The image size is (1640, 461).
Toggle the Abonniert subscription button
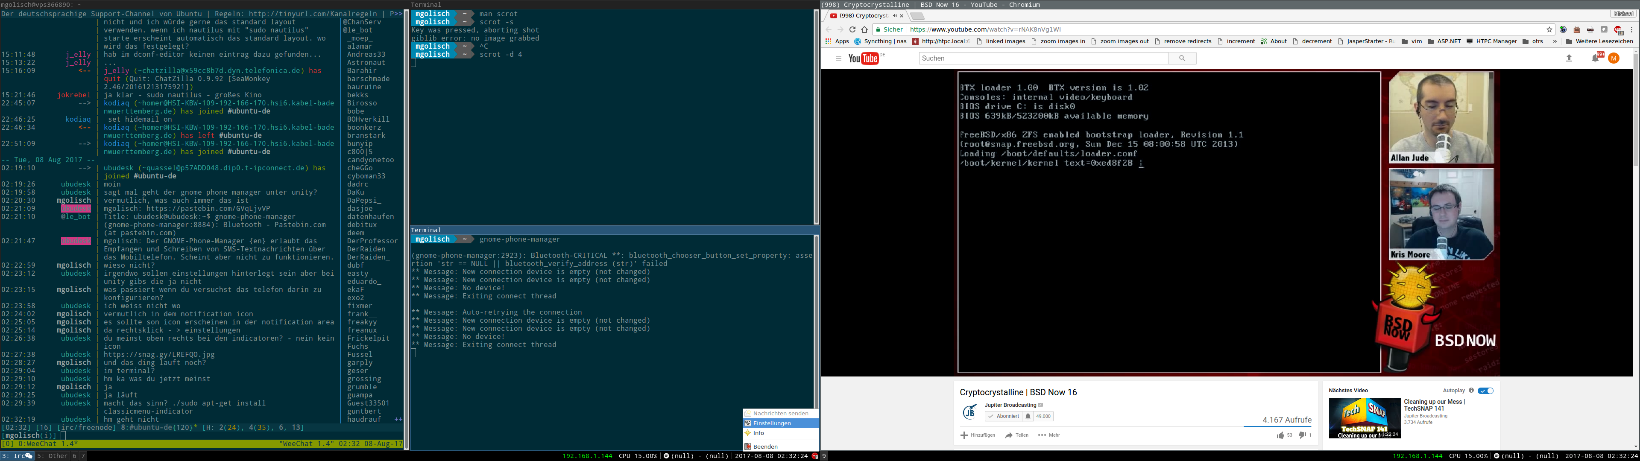point(1003,417)
